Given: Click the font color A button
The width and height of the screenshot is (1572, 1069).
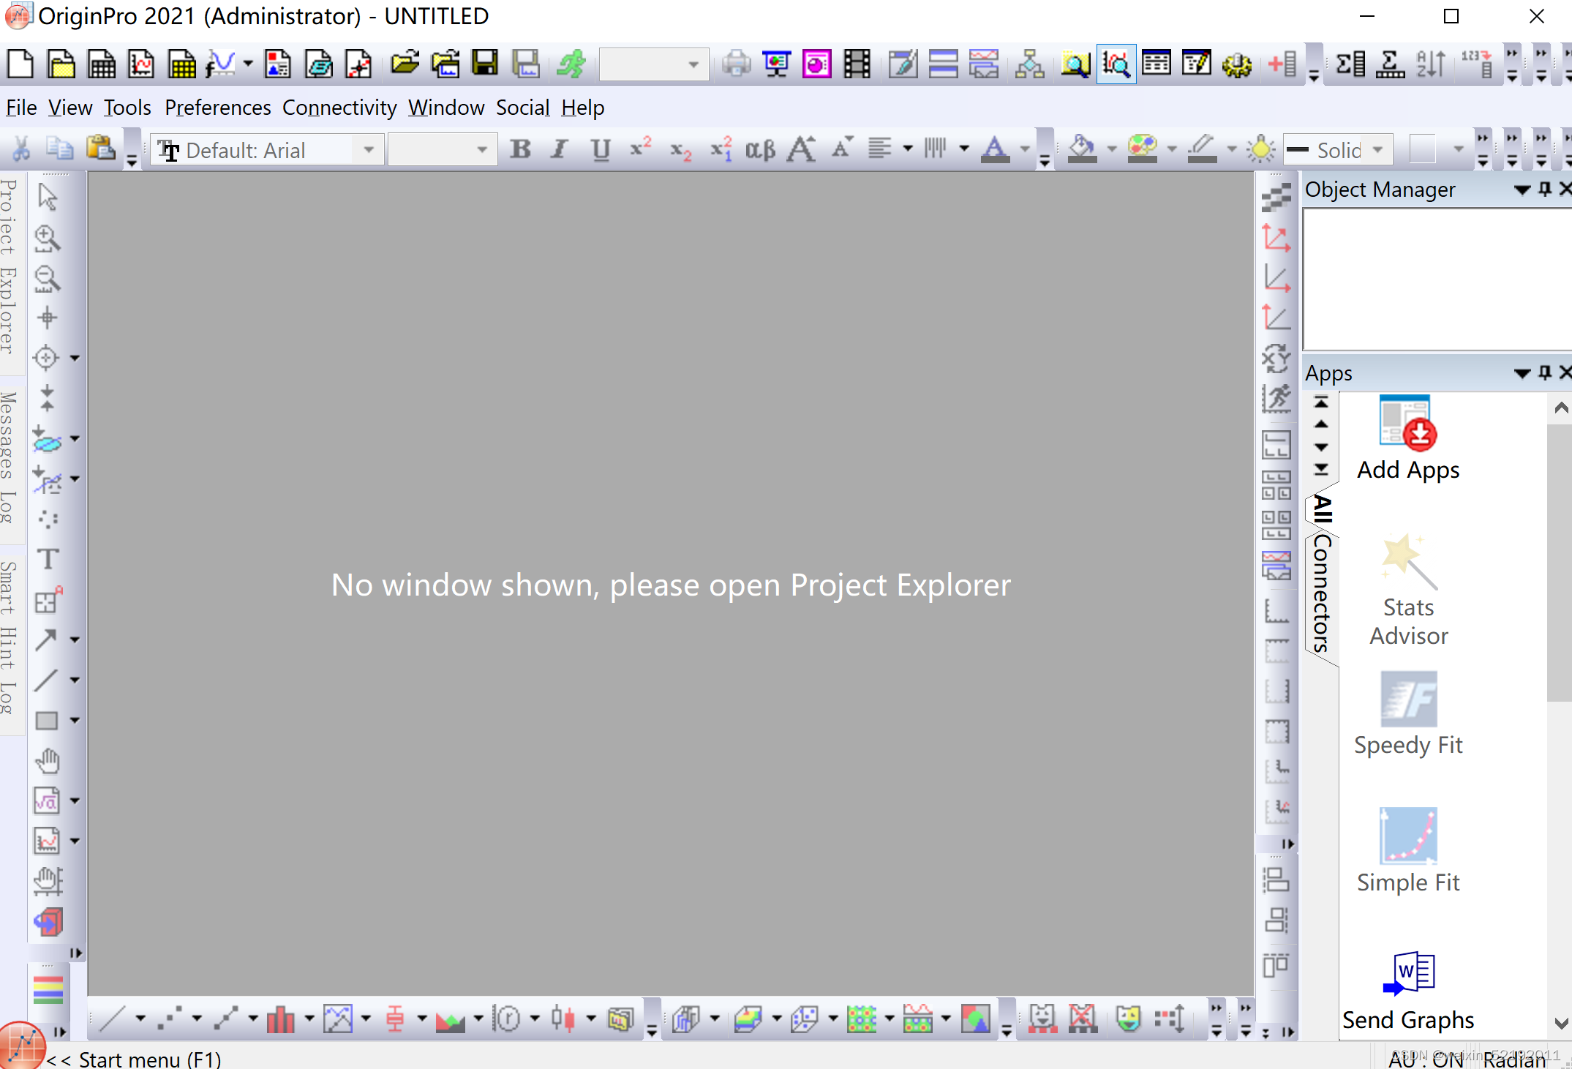Looking at the screenshot, I should (994, 150).
